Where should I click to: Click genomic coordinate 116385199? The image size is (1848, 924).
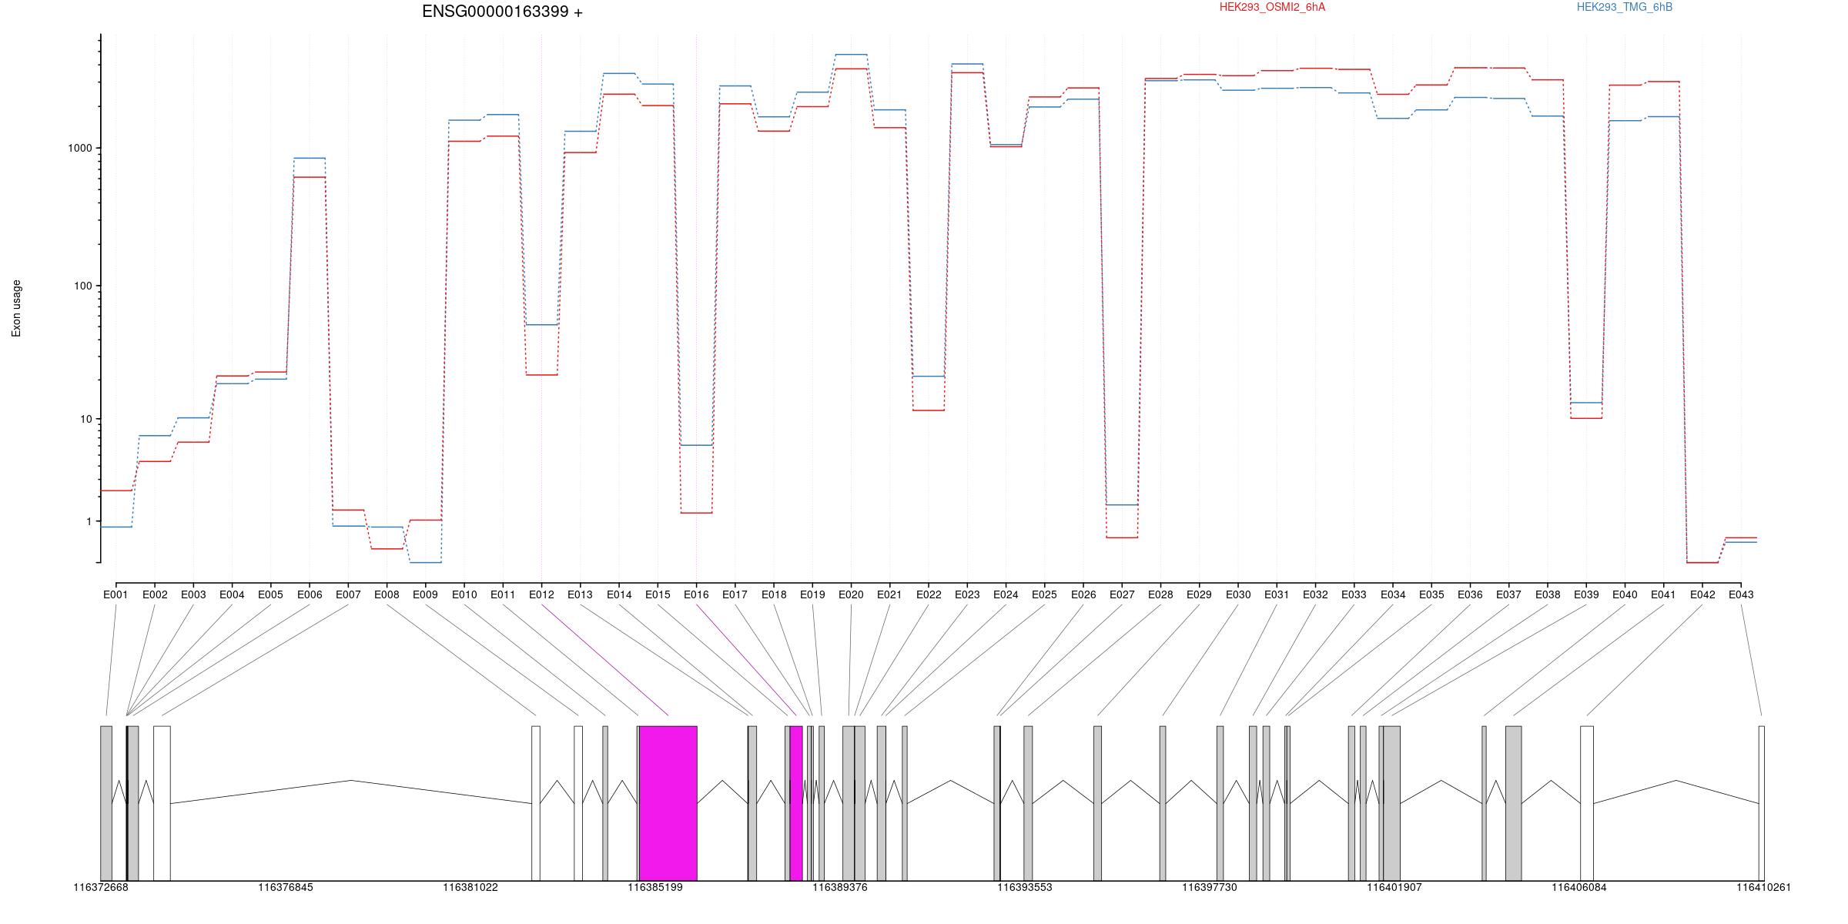point(655,887)
